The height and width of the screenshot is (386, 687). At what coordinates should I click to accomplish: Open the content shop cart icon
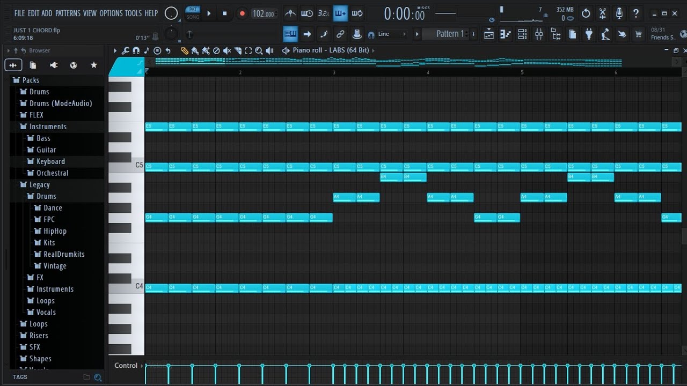tap(639, 34)
